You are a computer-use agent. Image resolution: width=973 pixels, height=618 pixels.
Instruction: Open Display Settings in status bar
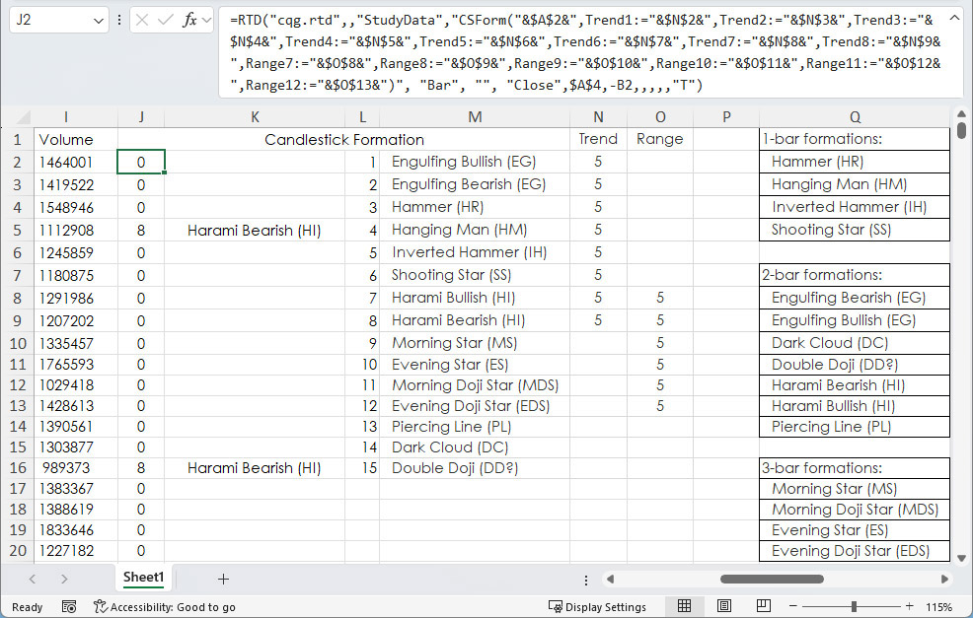[x=597, y=607]
